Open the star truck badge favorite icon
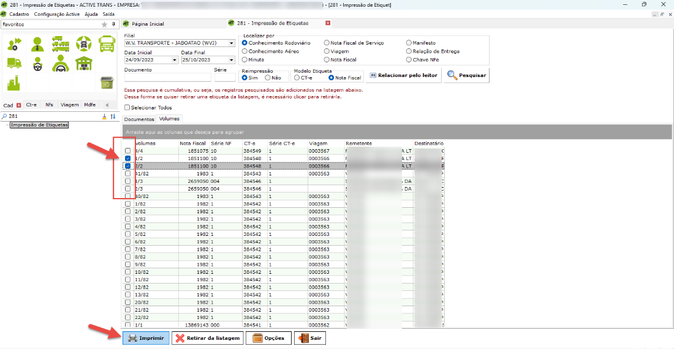The image size is (674, 349). click(84, 44)
